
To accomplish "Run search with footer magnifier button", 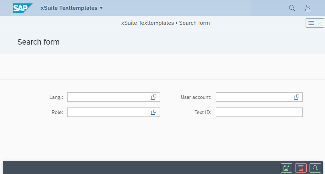I will 315,168.
